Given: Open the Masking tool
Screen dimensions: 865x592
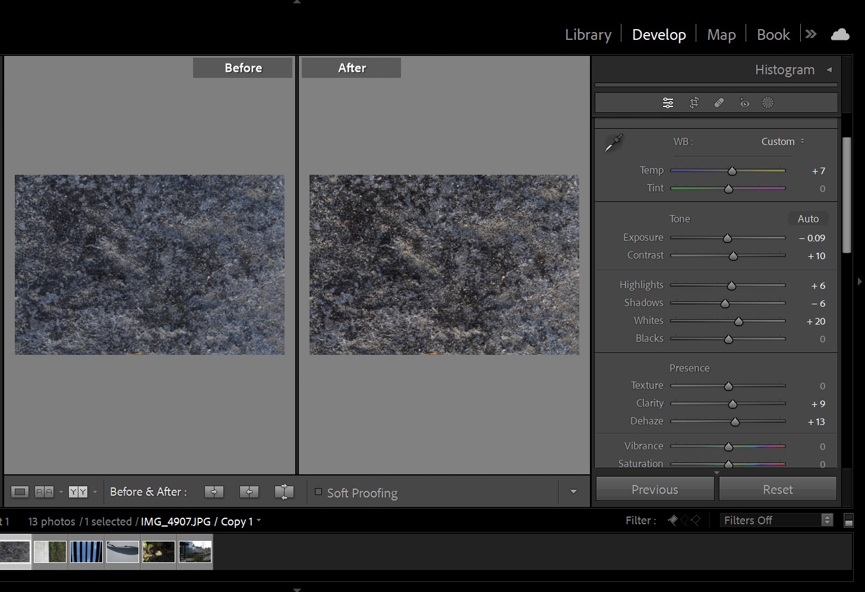Looking at the screenshot, I should 768,103.
